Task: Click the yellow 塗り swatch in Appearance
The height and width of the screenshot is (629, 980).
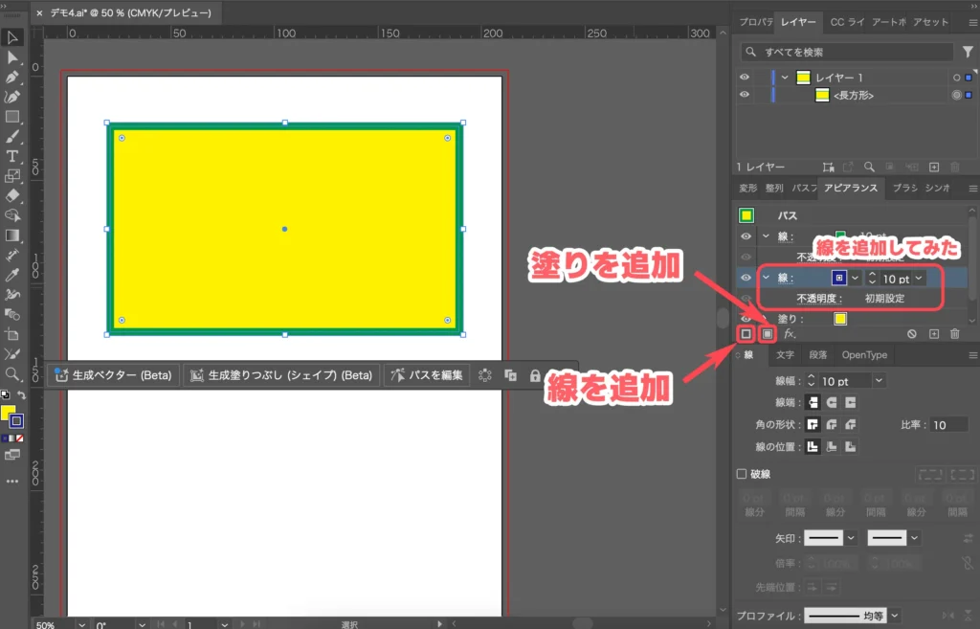Action: pos(840,319)
